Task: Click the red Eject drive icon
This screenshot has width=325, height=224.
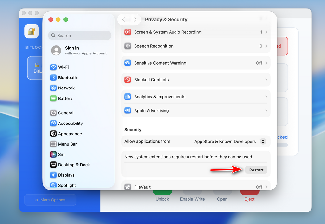Action: click(x=249, y=193)
